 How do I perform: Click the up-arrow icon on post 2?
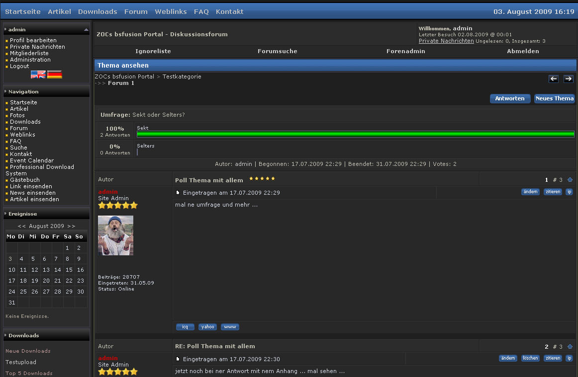coord(570,347)
